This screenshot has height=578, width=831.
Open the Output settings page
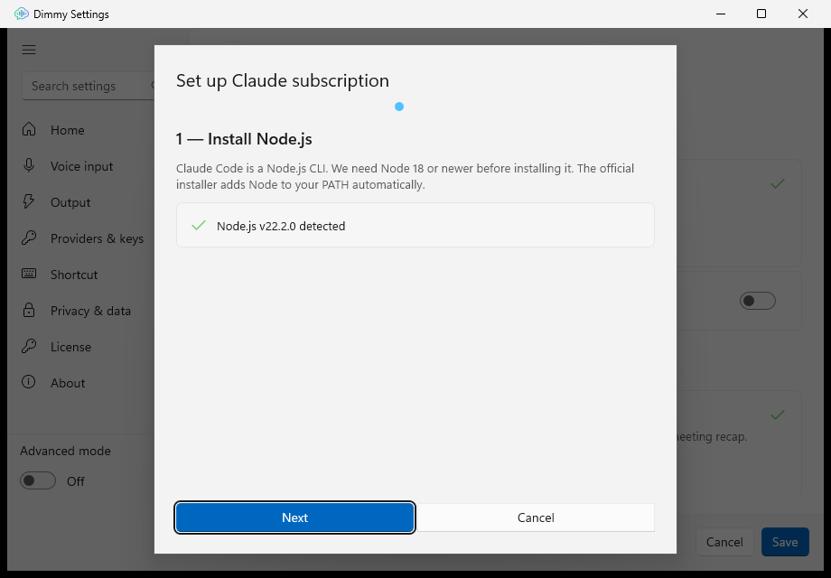tap(70, 202)
